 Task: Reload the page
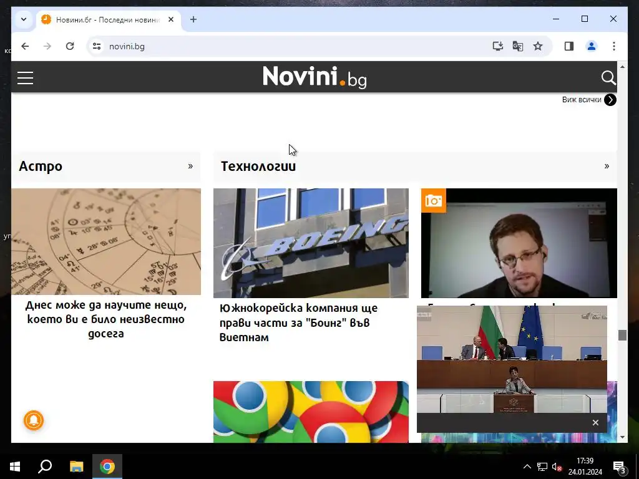click(x=70, y=46)
